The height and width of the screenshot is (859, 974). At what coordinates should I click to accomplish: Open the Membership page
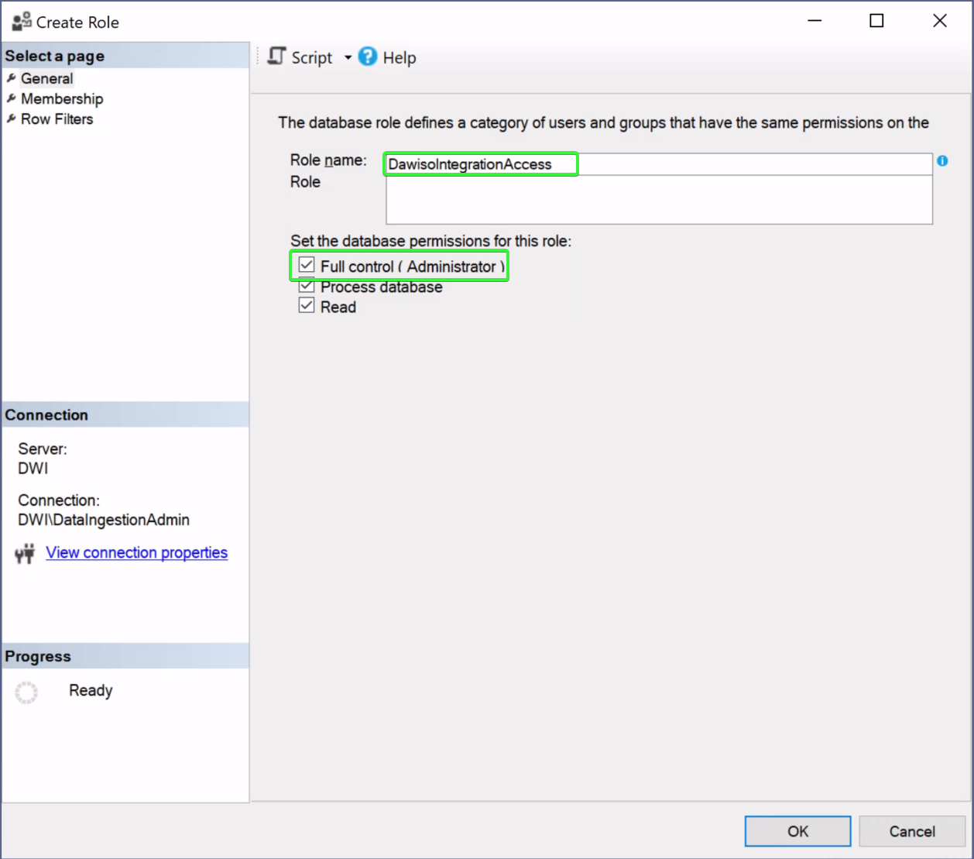coord(62,98)
